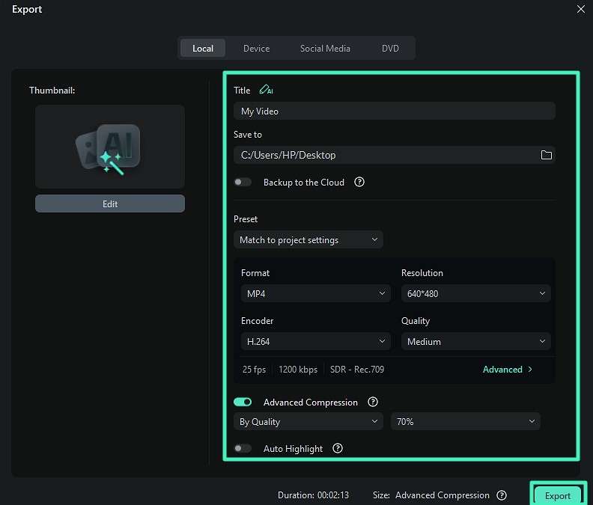The width and height of the screenshot is (593, 505).
Task: Click help icon next to Backup to the Cloud
Action: click(359, 183)
